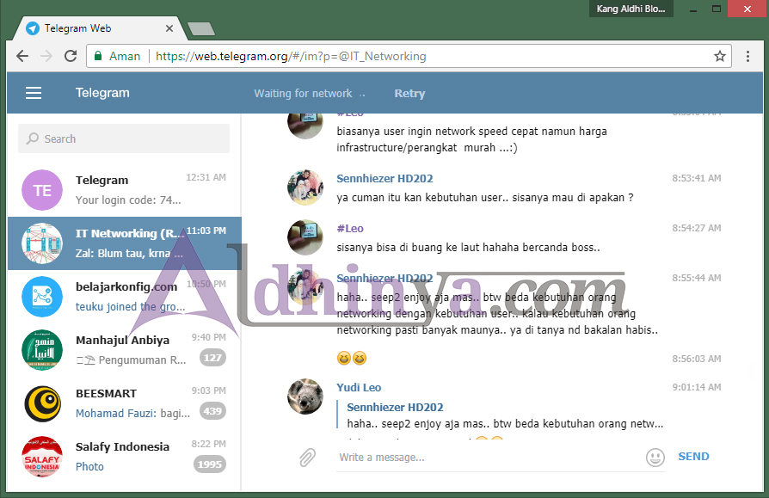This screenshot has height=498, width=769.
Task: Click timestamp 9:01:14 AM
Action: point(697,387)
